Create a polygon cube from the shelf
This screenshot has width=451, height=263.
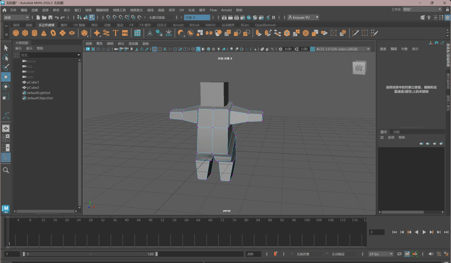25,33
